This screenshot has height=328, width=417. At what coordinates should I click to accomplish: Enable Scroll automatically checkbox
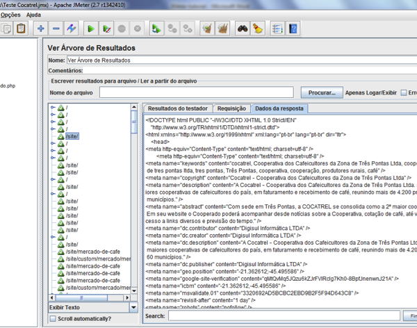pyautogui.click(x=53, y=318)
